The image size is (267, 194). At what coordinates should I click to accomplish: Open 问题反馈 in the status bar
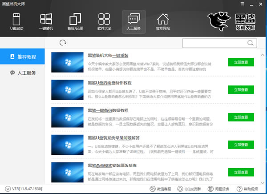click(x=218, y=189)
